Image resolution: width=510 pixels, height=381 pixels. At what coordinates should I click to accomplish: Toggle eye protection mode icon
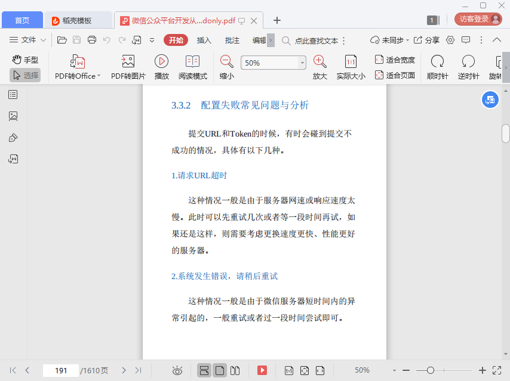pyautogui.click(x=177, y=370)
